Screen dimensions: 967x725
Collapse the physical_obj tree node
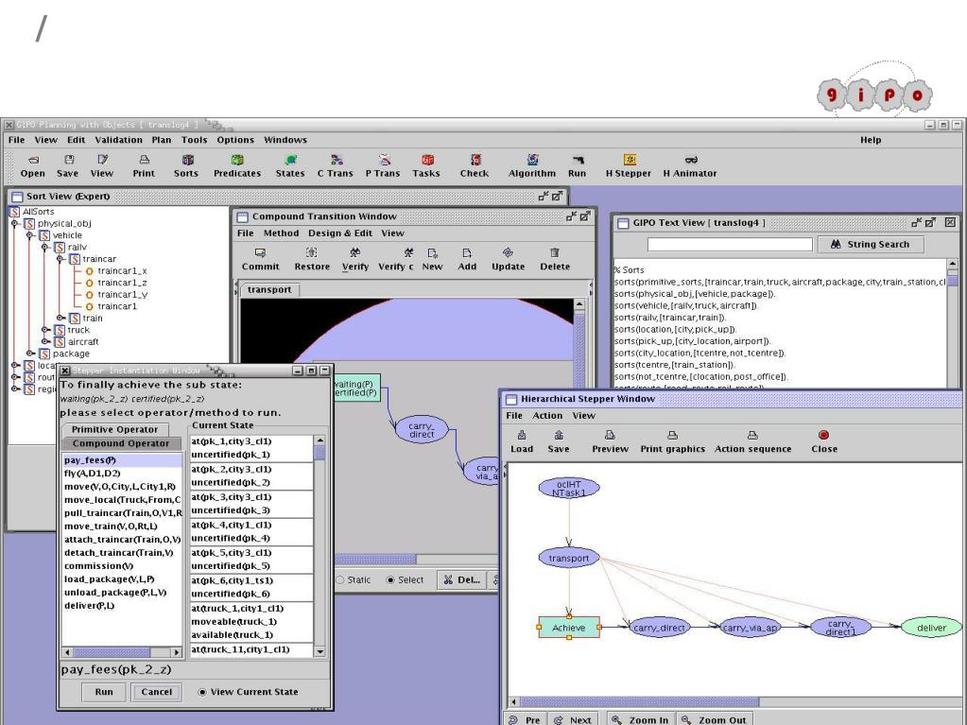point(14,224)
